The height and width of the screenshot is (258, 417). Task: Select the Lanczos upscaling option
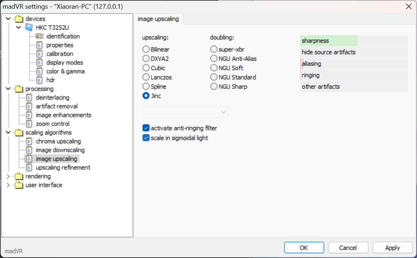coord(146,77)
